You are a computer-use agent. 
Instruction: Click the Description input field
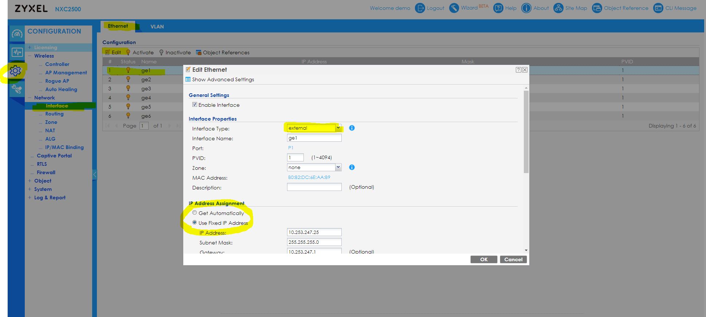pyautogui.click(x=314, y=187)
